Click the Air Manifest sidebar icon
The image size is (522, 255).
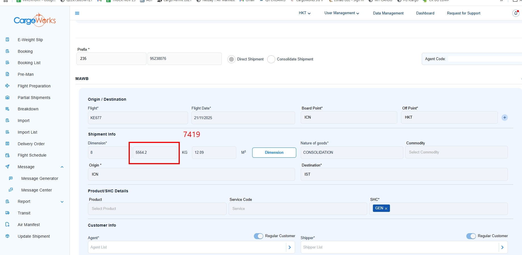pos(8,225)
